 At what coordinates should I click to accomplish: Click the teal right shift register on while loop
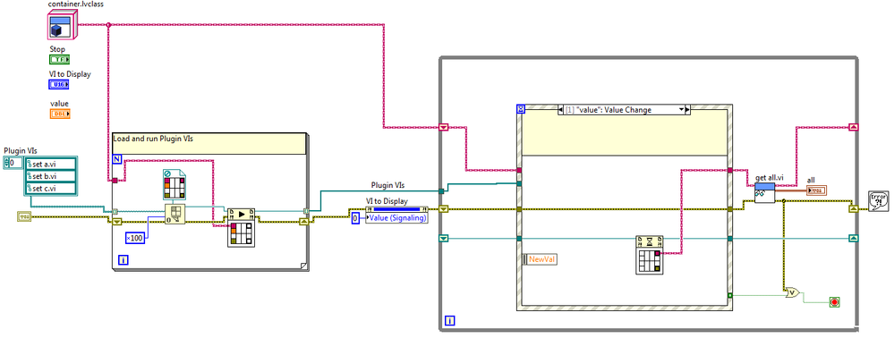(853, 238)
